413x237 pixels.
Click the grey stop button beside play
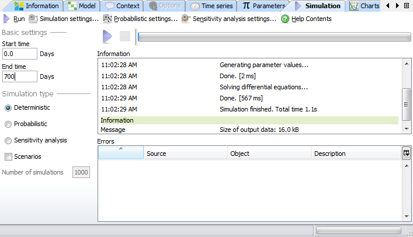(x=124, y=37)
